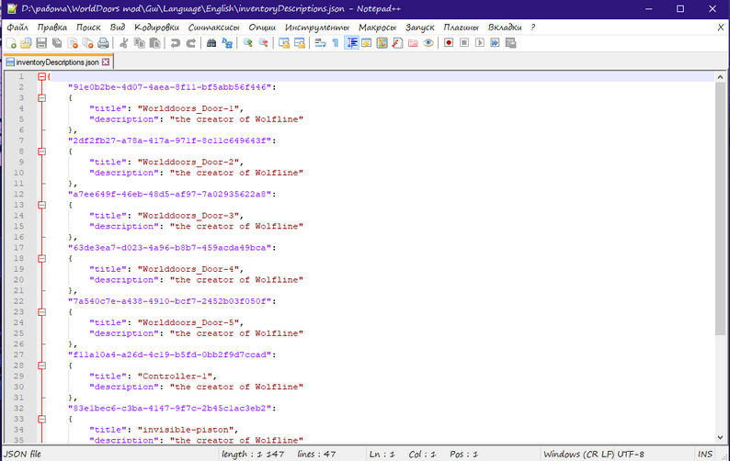Open the Файл menu
Image resolution: width=730 pixels, height=461 pixels.
(17, 28)
